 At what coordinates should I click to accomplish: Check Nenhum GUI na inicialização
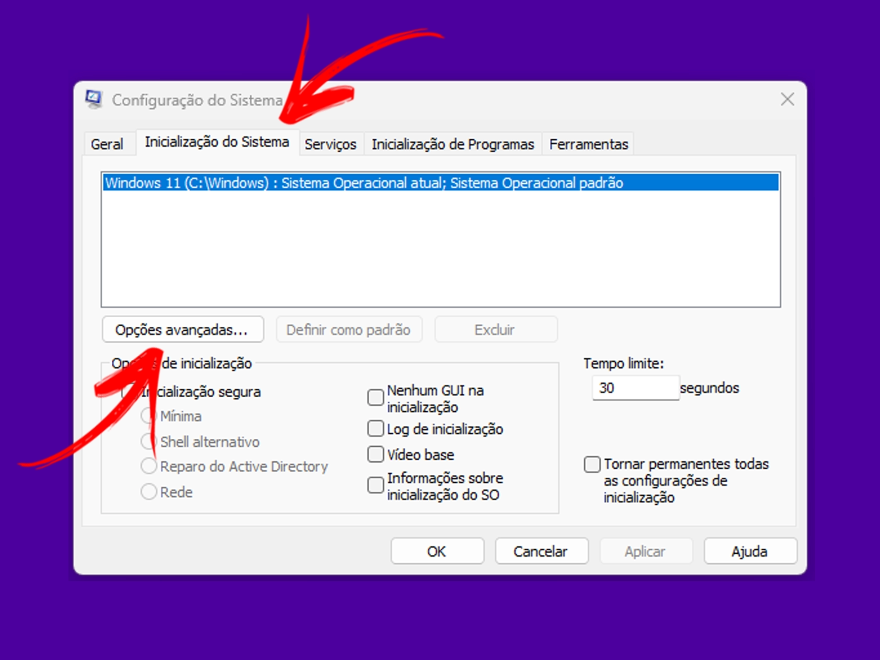375,397
